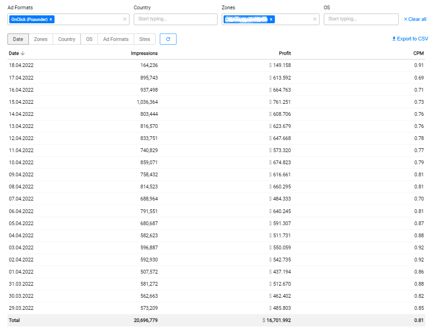Group by the Ad Formats tab
This screenshot has width=436, height=334.
click(x=116, y=39)
